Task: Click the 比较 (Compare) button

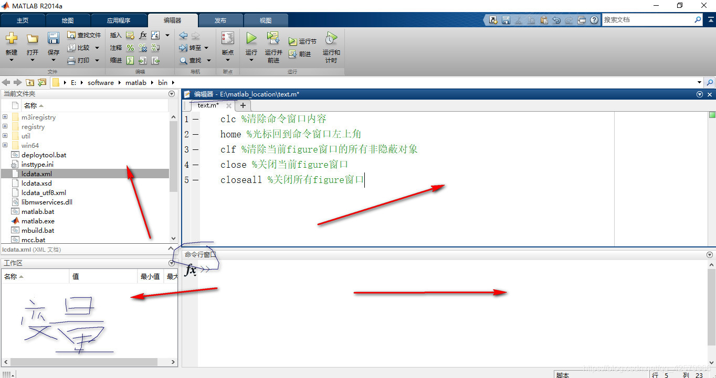Action: click(x=79, y=48)
